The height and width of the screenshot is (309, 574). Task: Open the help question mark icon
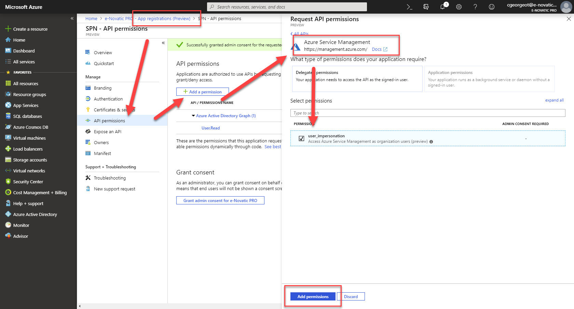(475, 7)
